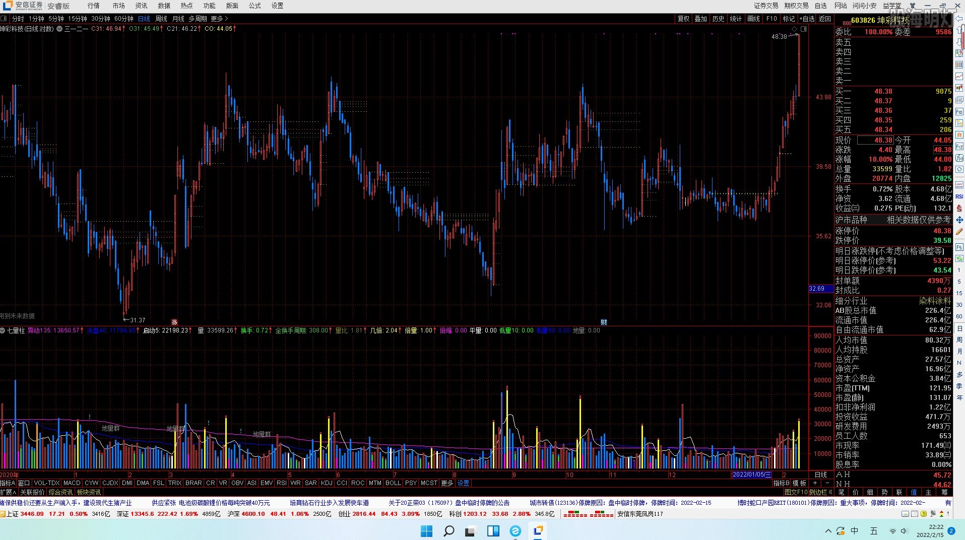Click the diamond marker icon above the chart

795,29
